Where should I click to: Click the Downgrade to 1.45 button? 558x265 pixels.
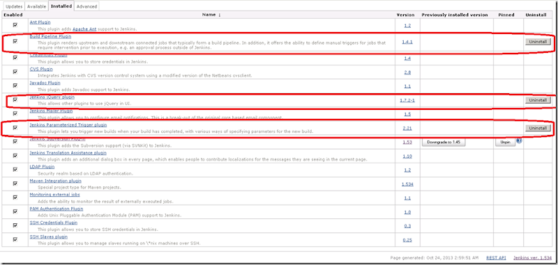tap(444, 142)
